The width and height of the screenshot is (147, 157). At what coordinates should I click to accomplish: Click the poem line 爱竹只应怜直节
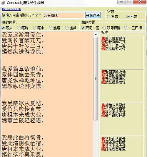pyautogui.click(x=23, y=109)
